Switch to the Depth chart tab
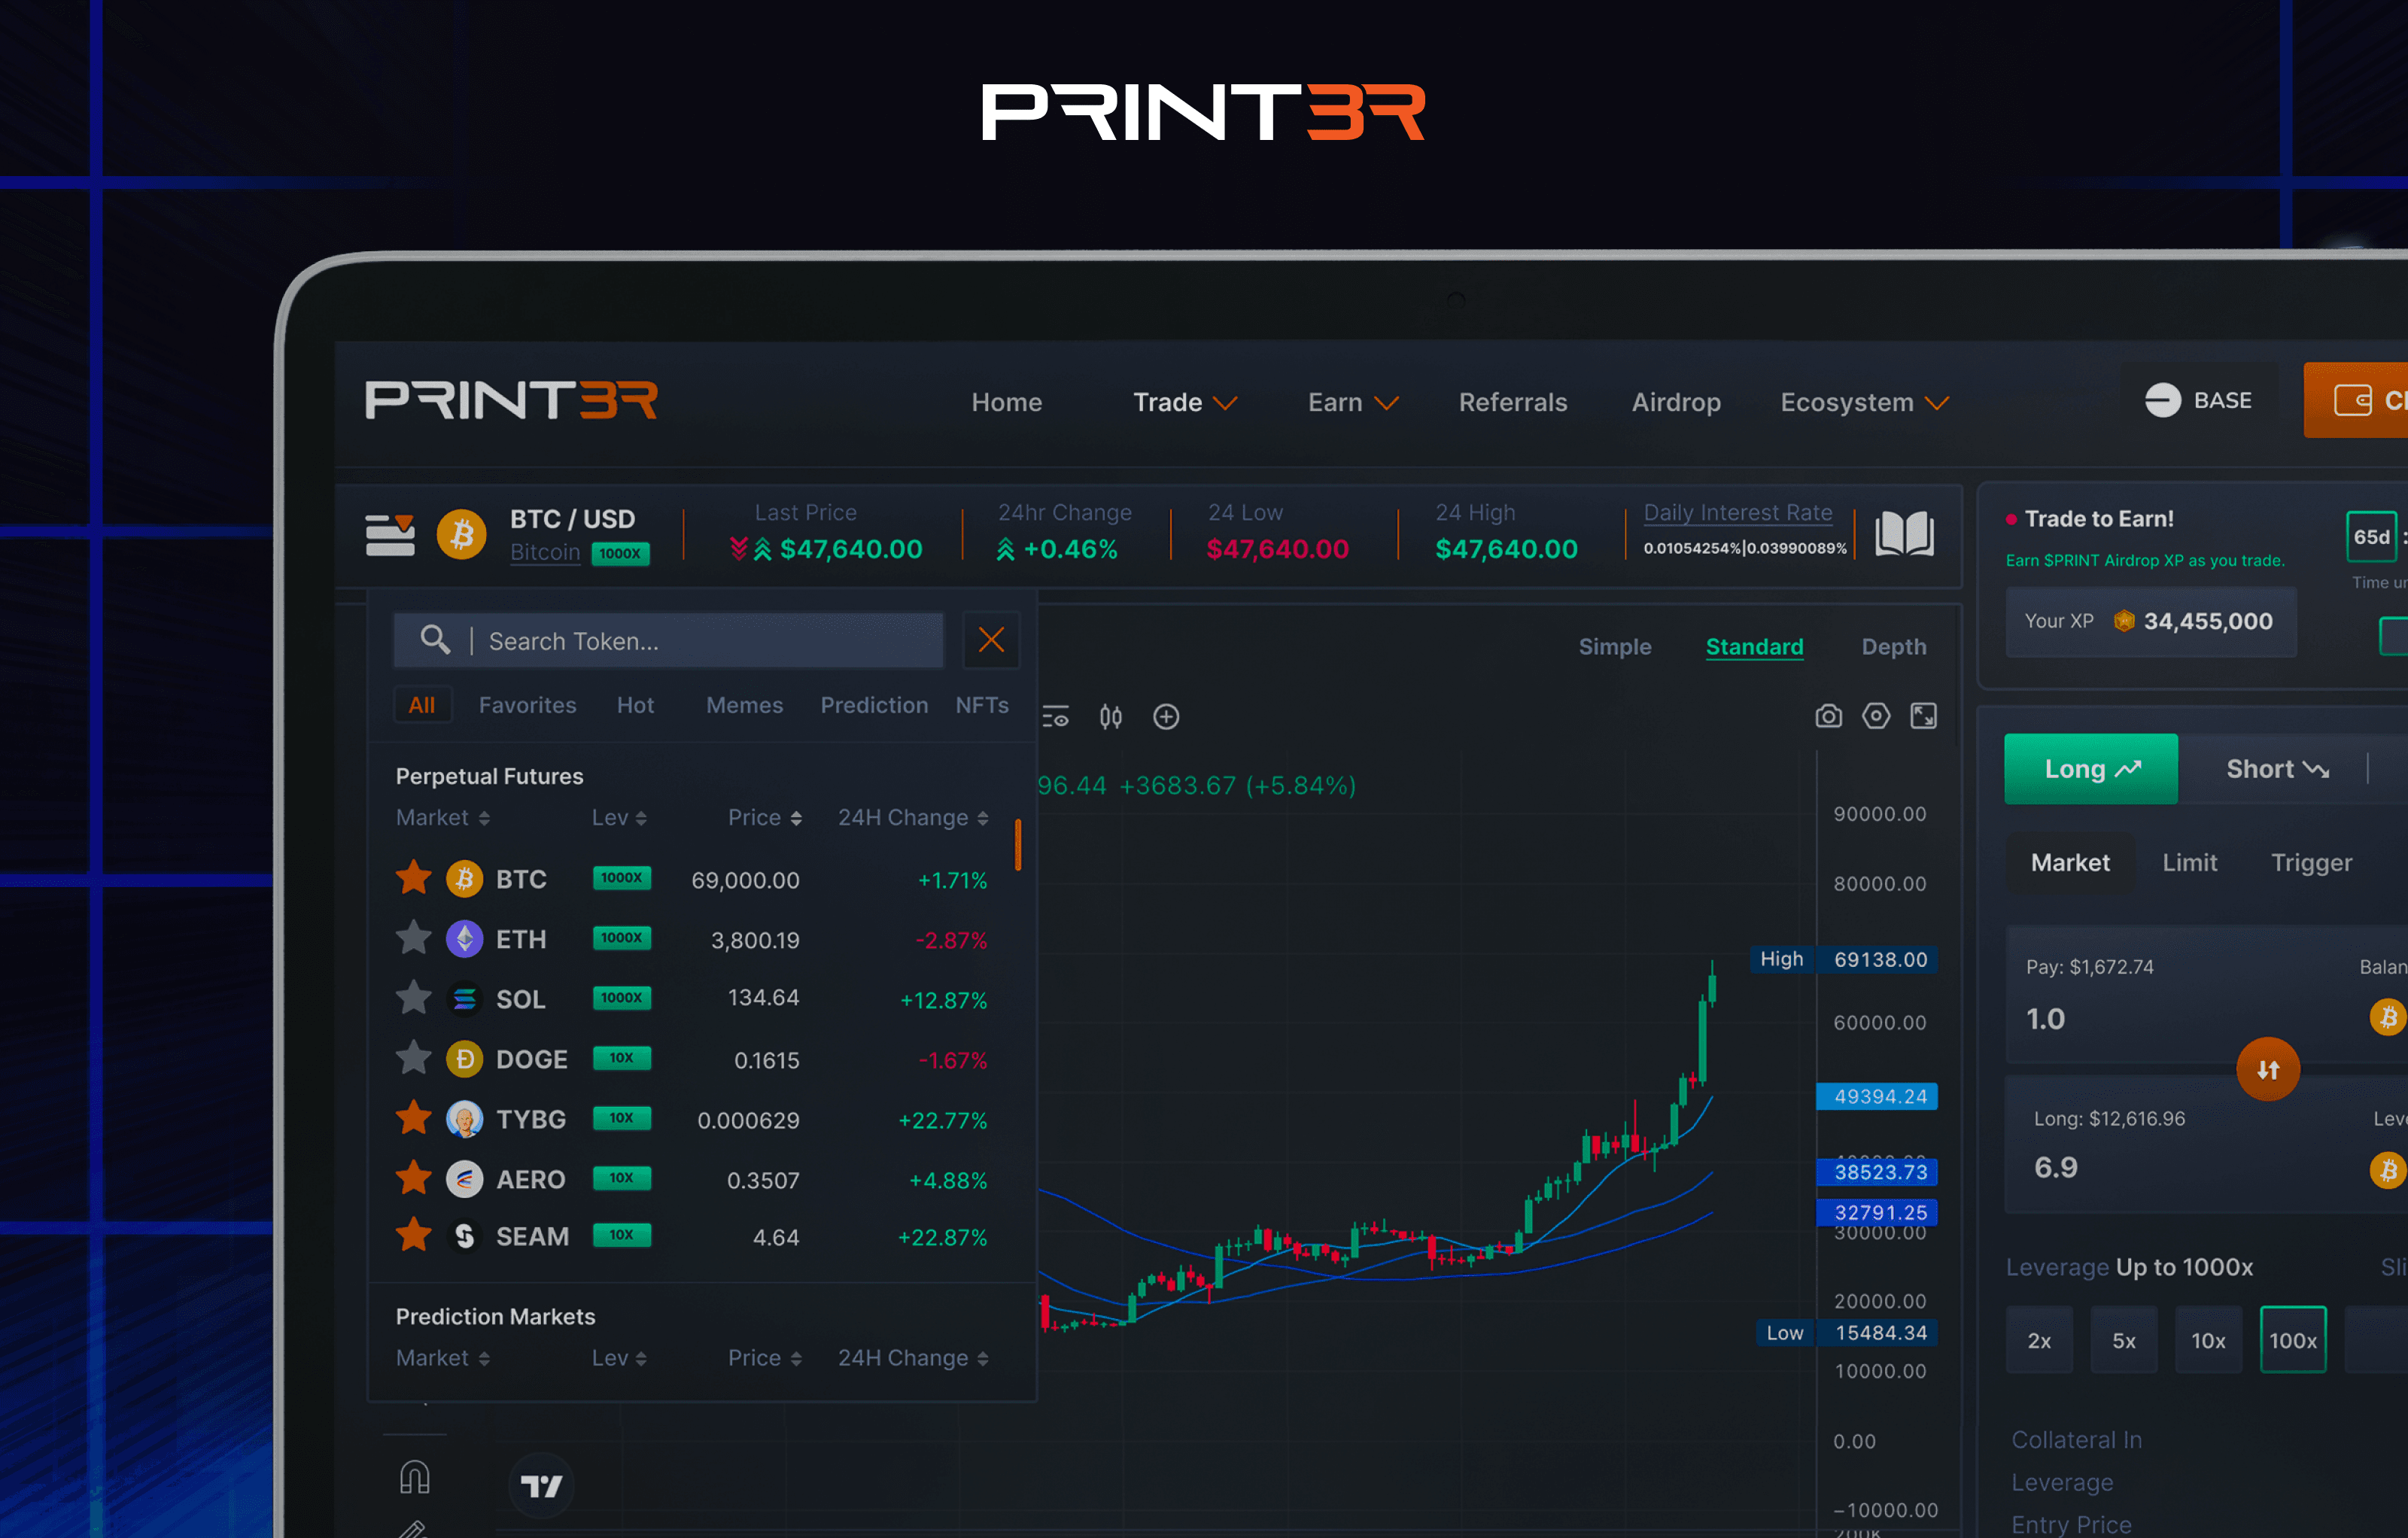Viewport: 2408px width, 1538px height. tap(1894, 647)
